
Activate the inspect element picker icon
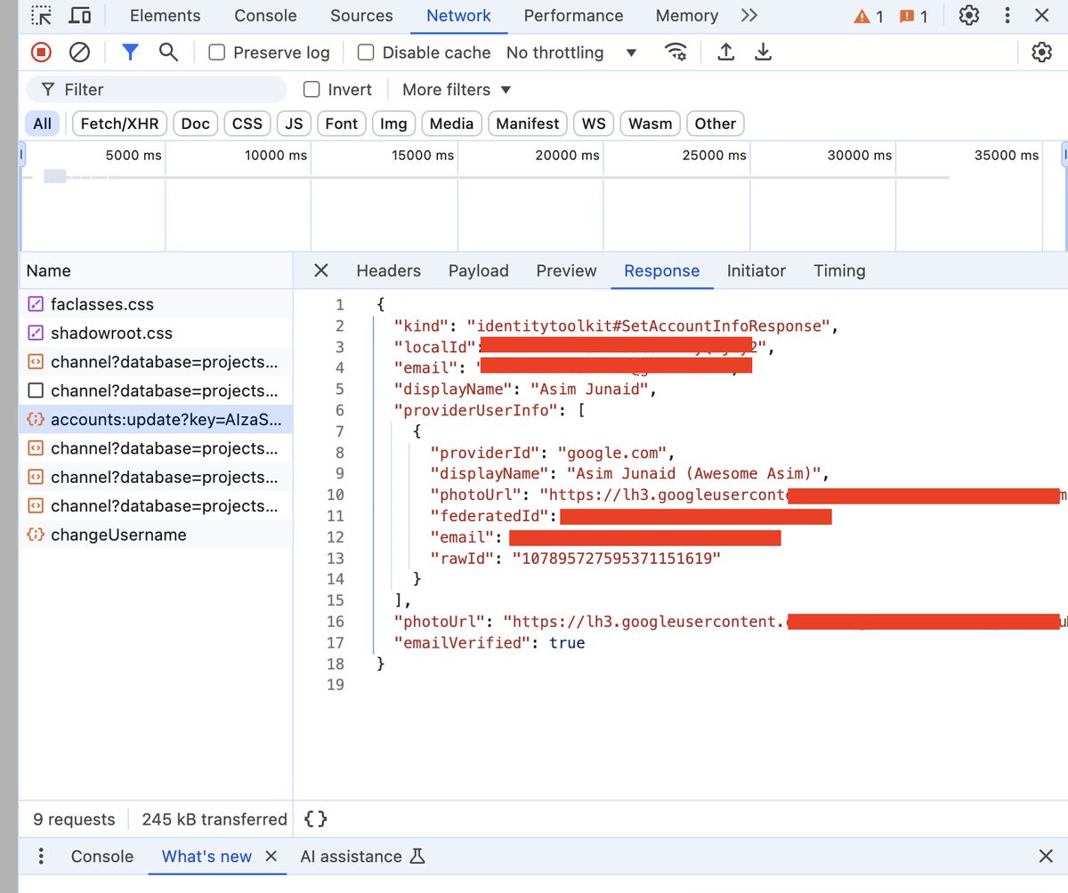41,16
